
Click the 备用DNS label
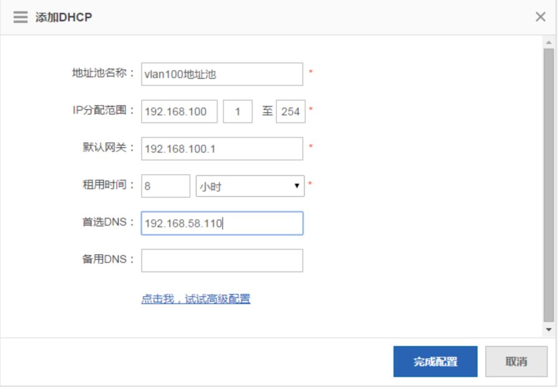(x=109, y=259)
